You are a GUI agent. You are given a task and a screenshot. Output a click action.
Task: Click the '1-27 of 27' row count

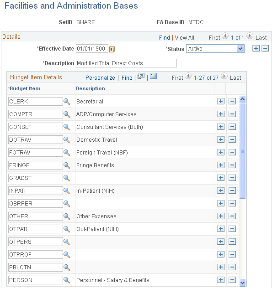click(x=206, y=77)
